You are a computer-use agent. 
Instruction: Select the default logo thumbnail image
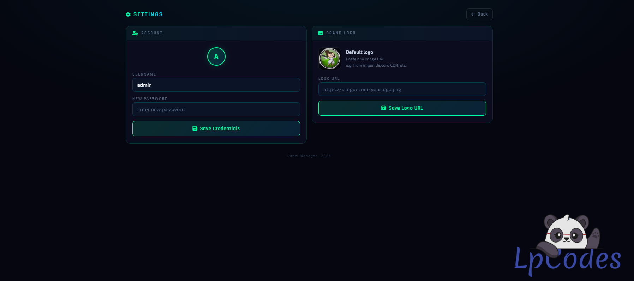(x=329, y=59)
